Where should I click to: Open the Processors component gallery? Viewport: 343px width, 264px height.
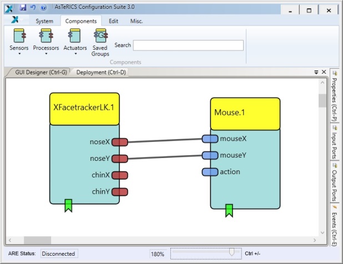tap(46, 42)
